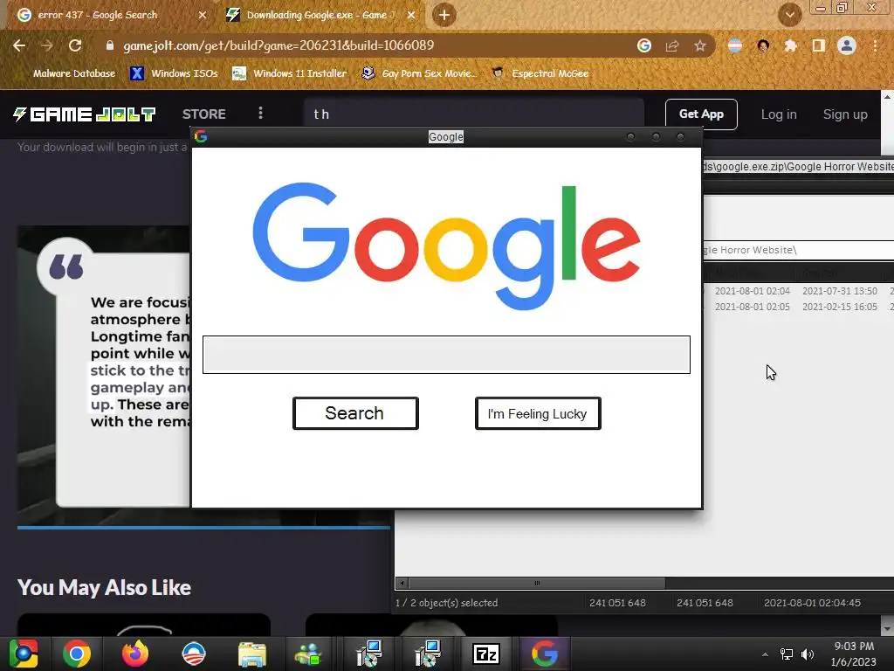The image size is (894, 671).
Task: Open Windows ISOs bookmark
Action: point(175,73)
